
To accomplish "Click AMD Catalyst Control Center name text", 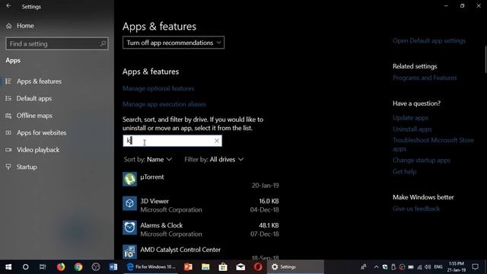I will point(180,250).
